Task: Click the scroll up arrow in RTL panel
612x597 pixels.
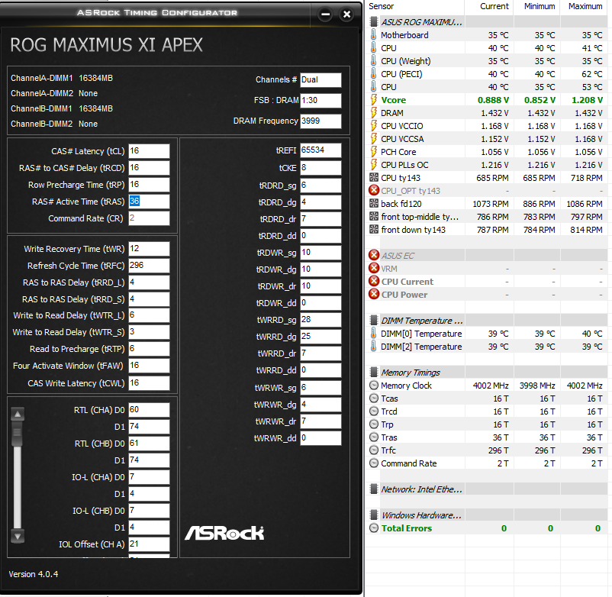Action: pos(18,415)
